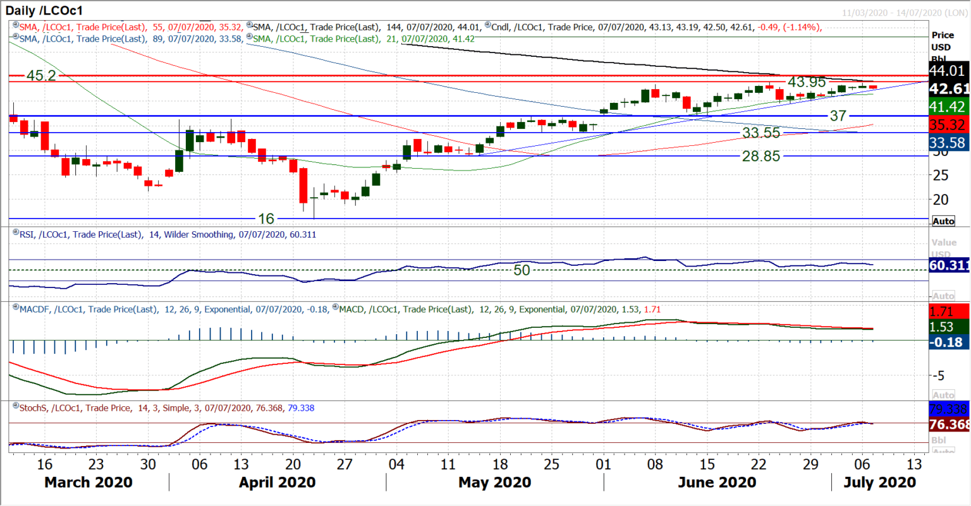Click the study icon next to the 144-period SMA label
The height and width of the screenshot is (506, 971).
point(250,26)
